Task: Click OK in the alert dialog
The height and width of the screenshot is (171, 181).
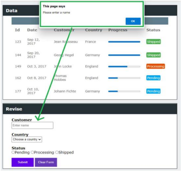Action: tap(133, 21)
